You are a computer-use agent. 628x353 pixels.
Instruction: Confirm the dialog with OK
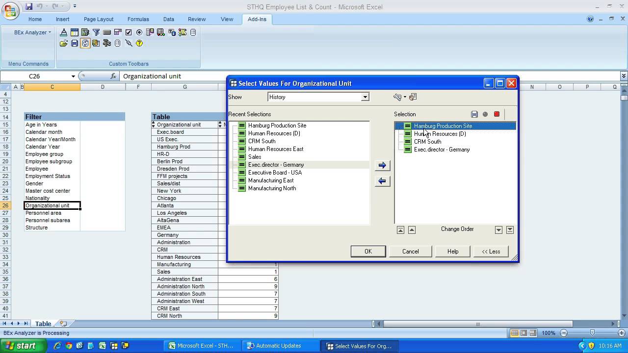click(368, 252)
